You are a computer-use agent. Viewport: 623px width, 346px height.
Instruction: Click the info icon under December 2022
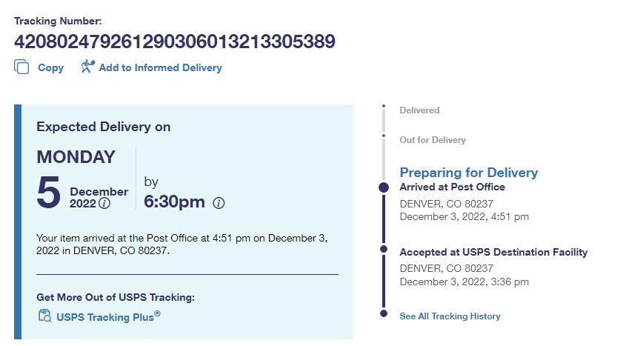104,203
